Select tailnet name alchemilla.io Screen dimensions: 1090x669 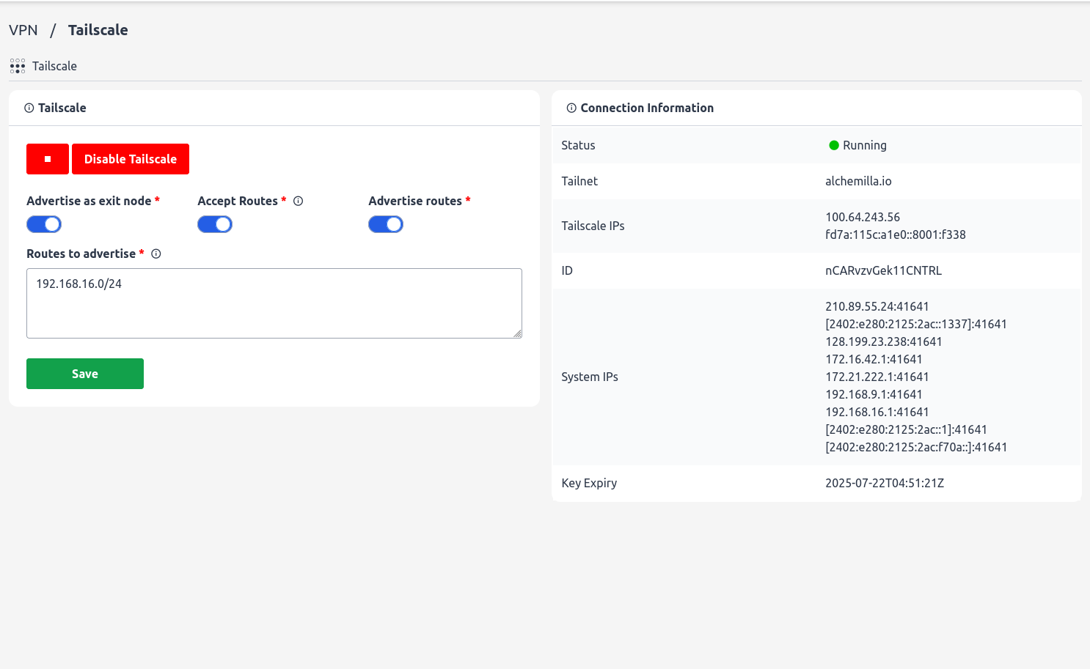tap(858, 181)
